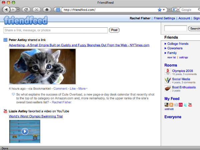Viewport: 200px width, 150px height.
Task: Bookmark page with the star icon
Action: (159, 10)
